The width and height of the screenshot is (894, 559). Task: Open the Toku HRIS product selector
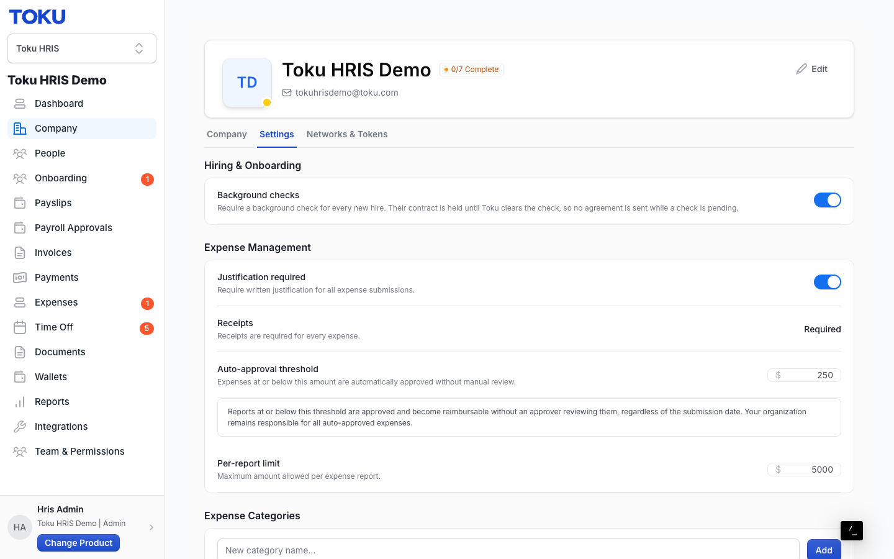(82, 48)
